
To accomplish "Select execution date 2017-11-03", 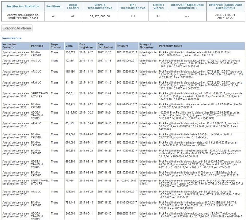I will point(104,104).
